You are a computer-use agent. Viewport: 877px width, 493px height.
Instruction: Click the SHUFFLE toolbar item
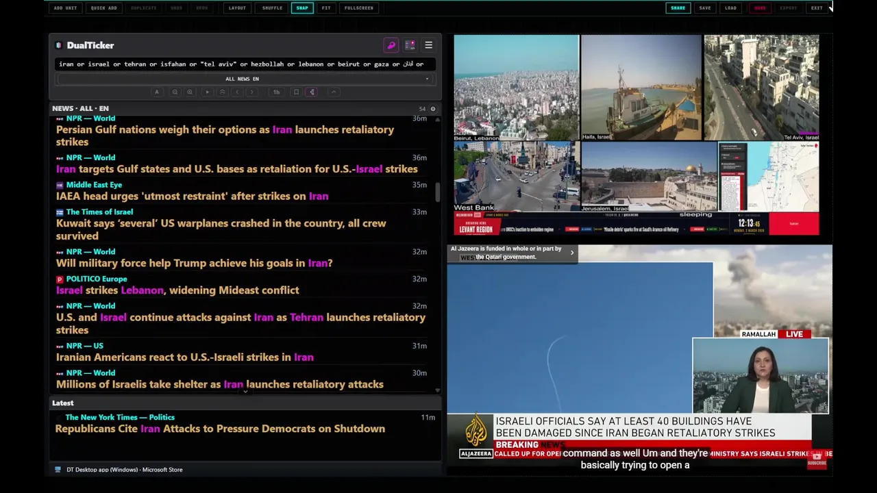tap(272, 8)
